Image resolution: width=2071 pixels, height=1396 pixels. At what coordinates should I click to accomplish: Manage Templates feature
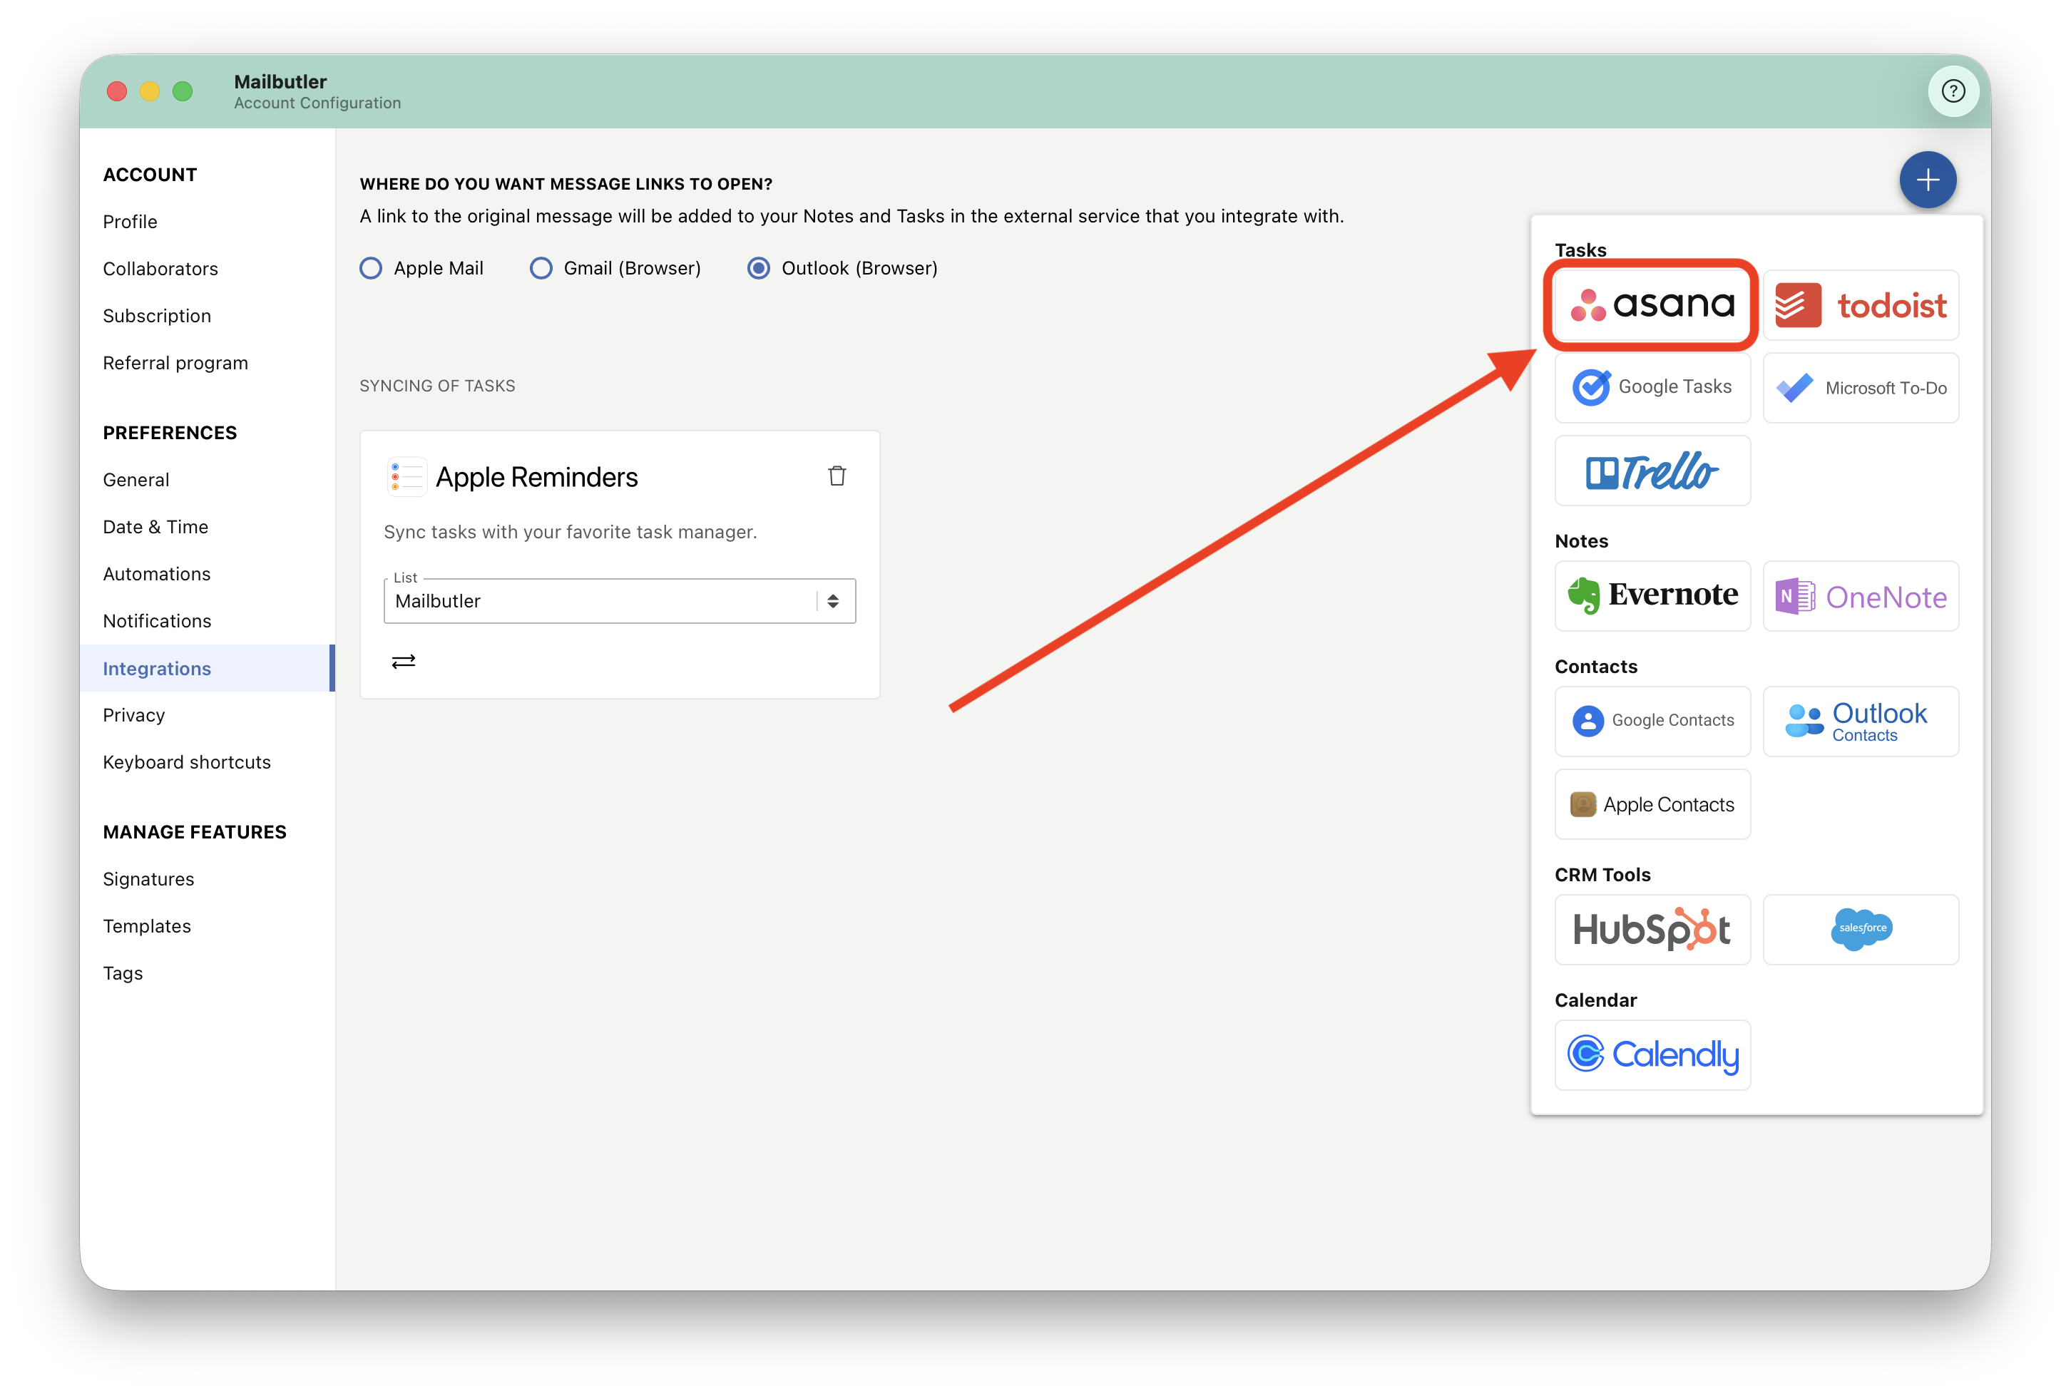click(x=147, y=927)
